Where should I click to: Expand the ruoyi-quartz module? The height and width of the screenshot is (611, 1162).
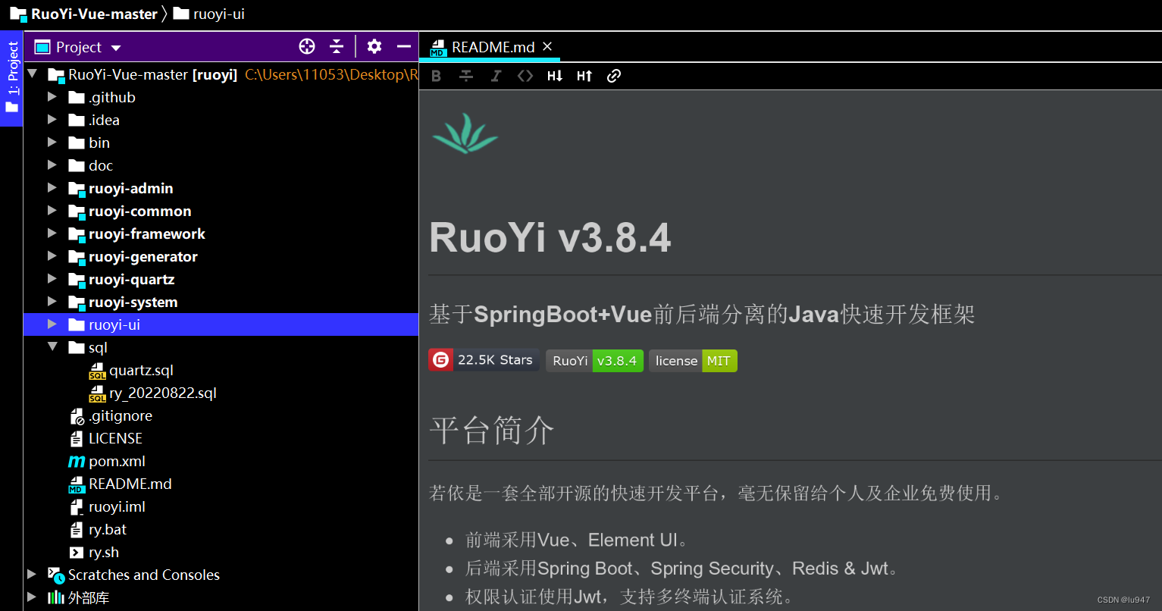tap(52, 279)
